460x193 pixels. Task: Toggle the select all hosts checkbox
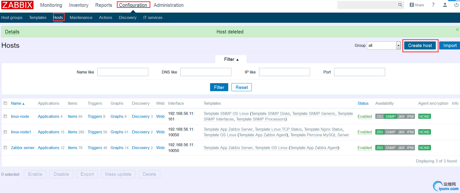coord(5,103)
